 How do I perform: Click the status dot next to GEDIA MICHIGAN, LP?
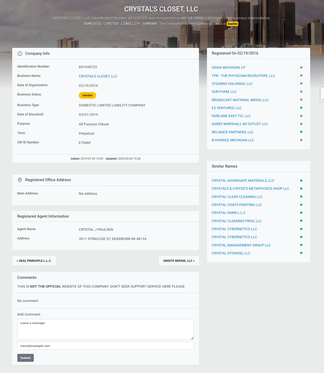coord(301,68)
